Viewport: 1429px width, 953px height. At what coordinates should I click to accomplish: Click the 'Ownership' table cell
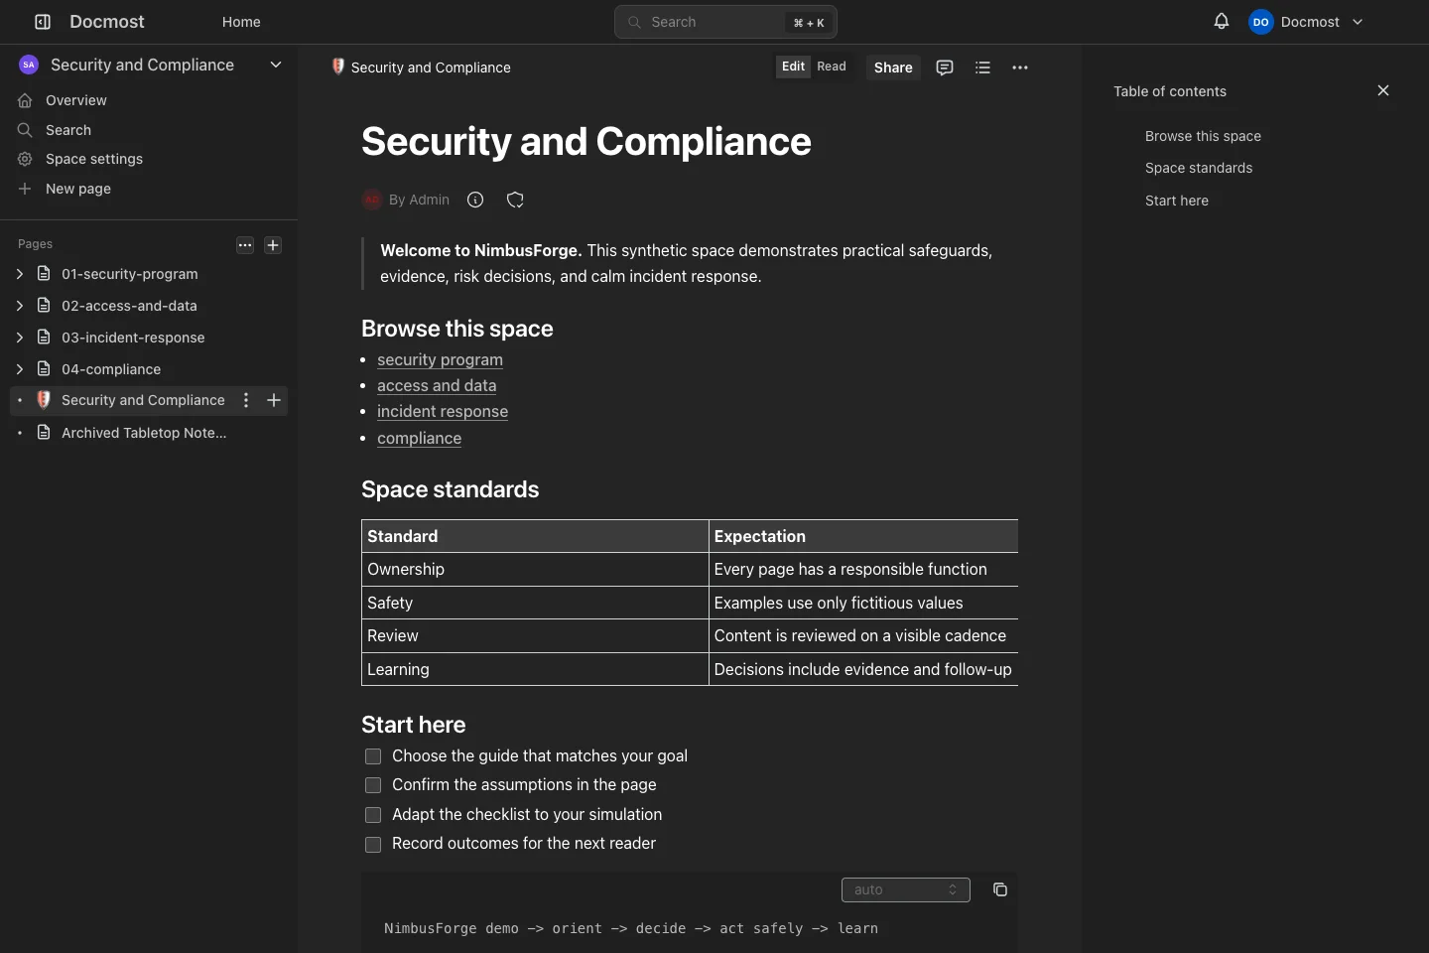pyautogui.click(x=535, y=569)
